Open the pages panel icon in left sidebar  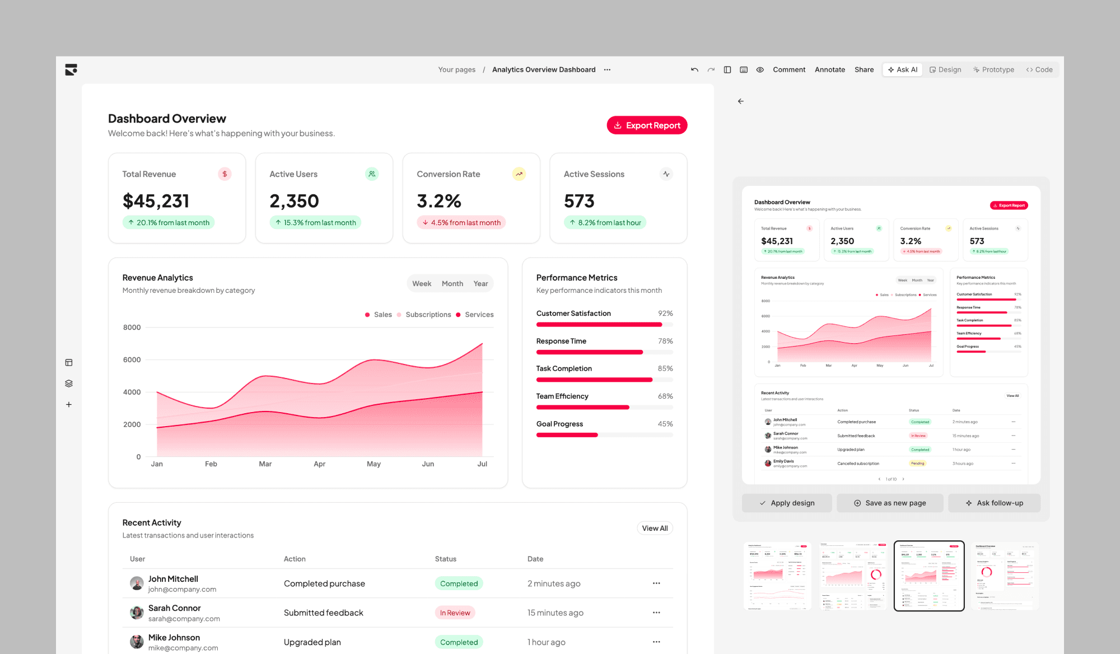[69, 363]
